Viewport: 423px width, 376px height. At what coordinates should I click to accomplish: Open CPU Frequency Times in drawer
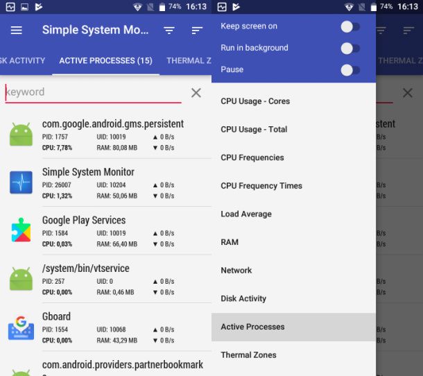[293, 186]
